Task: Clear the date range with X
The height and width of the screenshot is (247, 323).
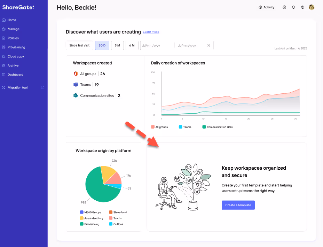Action: pos(209,46)
